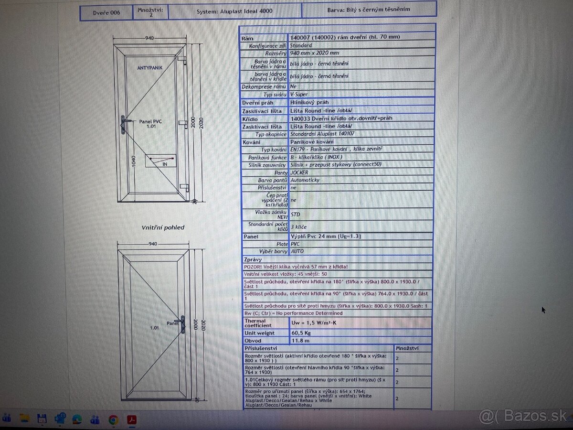Click the '60,5 Kg' unit weight value

[301, 333]
